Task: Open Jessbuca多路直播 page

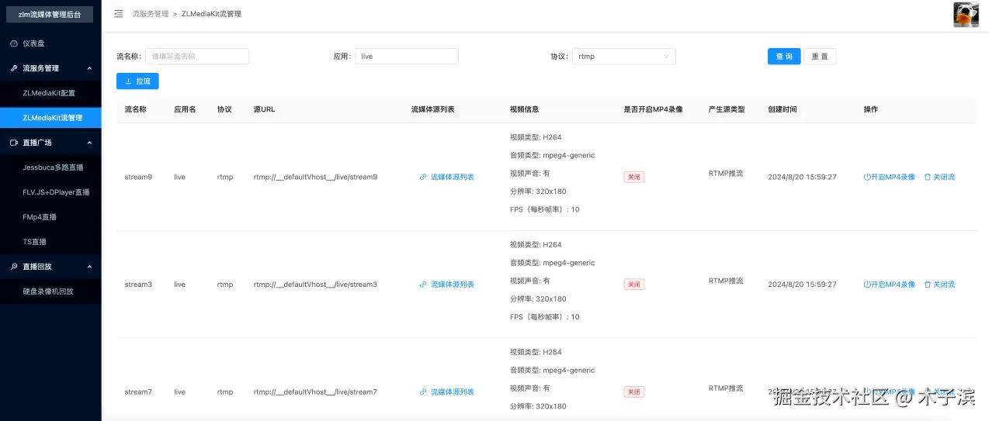Action: [50, 167]
